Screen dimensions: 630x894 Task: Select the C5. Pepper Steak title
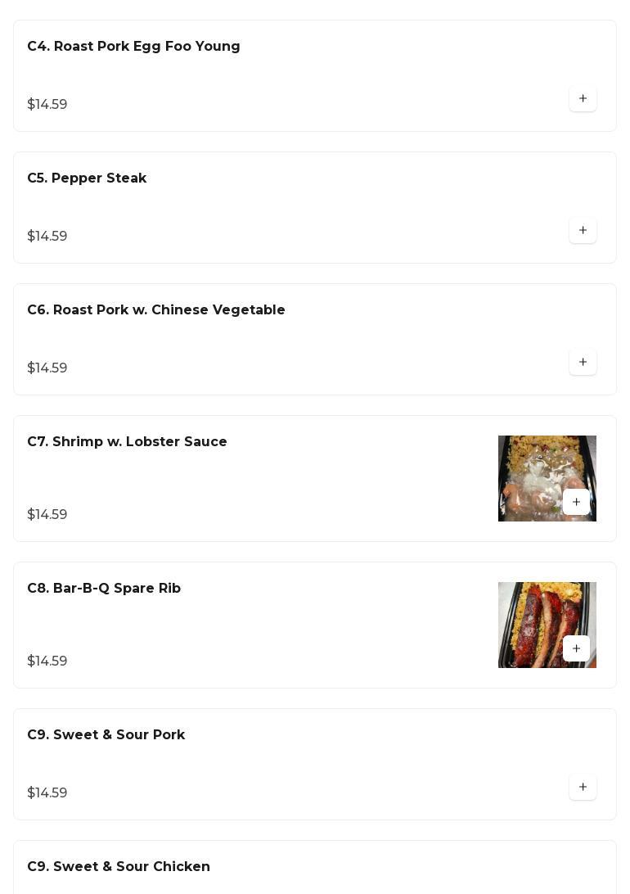[87, 178]
